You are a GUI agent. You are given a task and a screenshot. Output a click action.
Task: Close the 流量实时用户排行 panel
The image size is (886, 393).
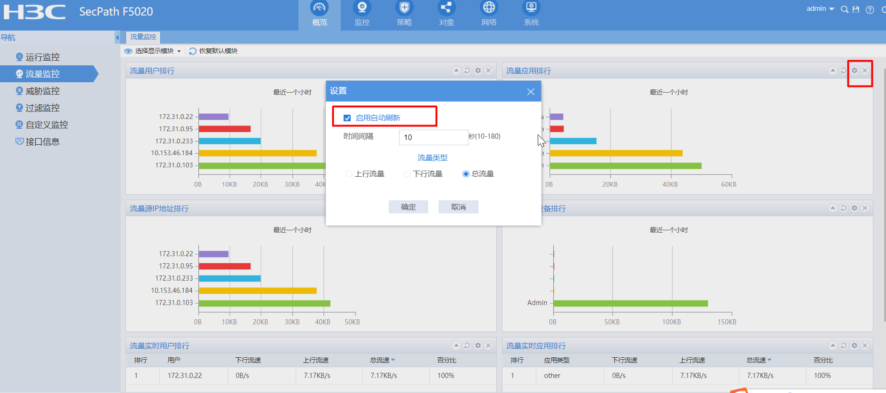488,346
